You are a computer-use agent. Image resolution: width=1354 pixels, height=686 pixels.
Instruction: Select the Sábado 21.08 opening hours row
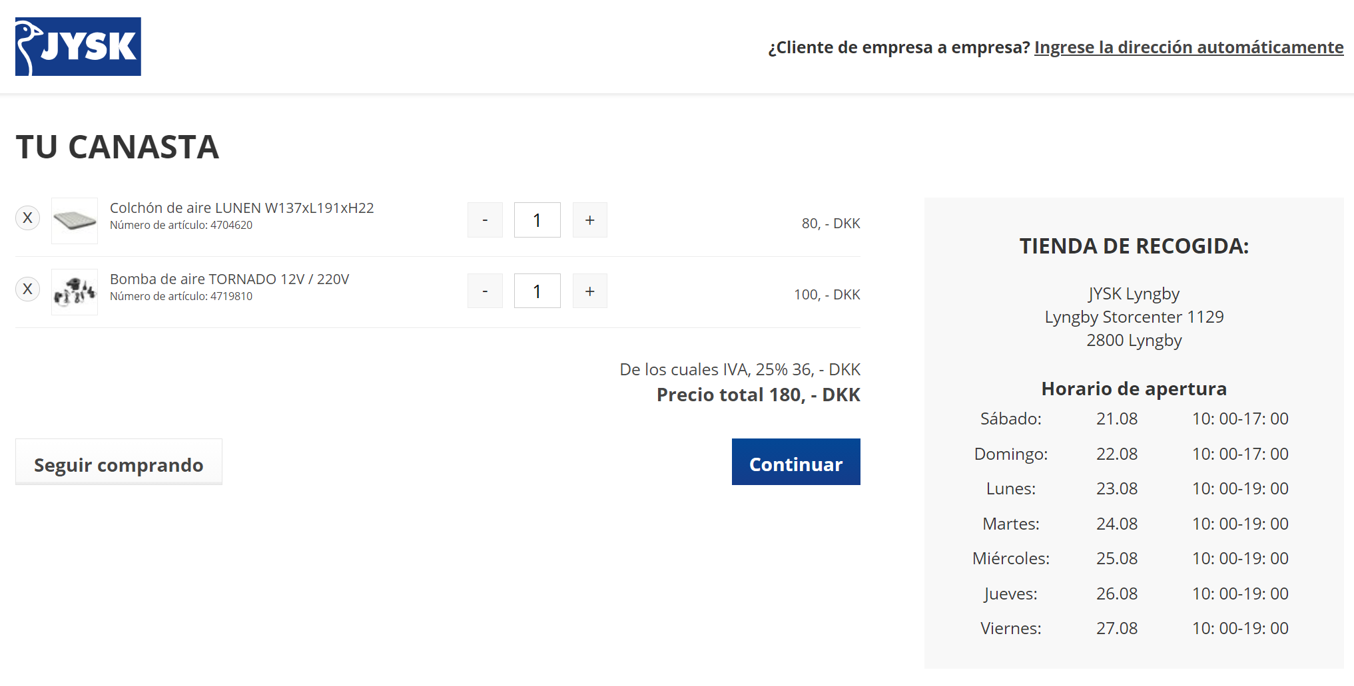[x=1134, y=419]
